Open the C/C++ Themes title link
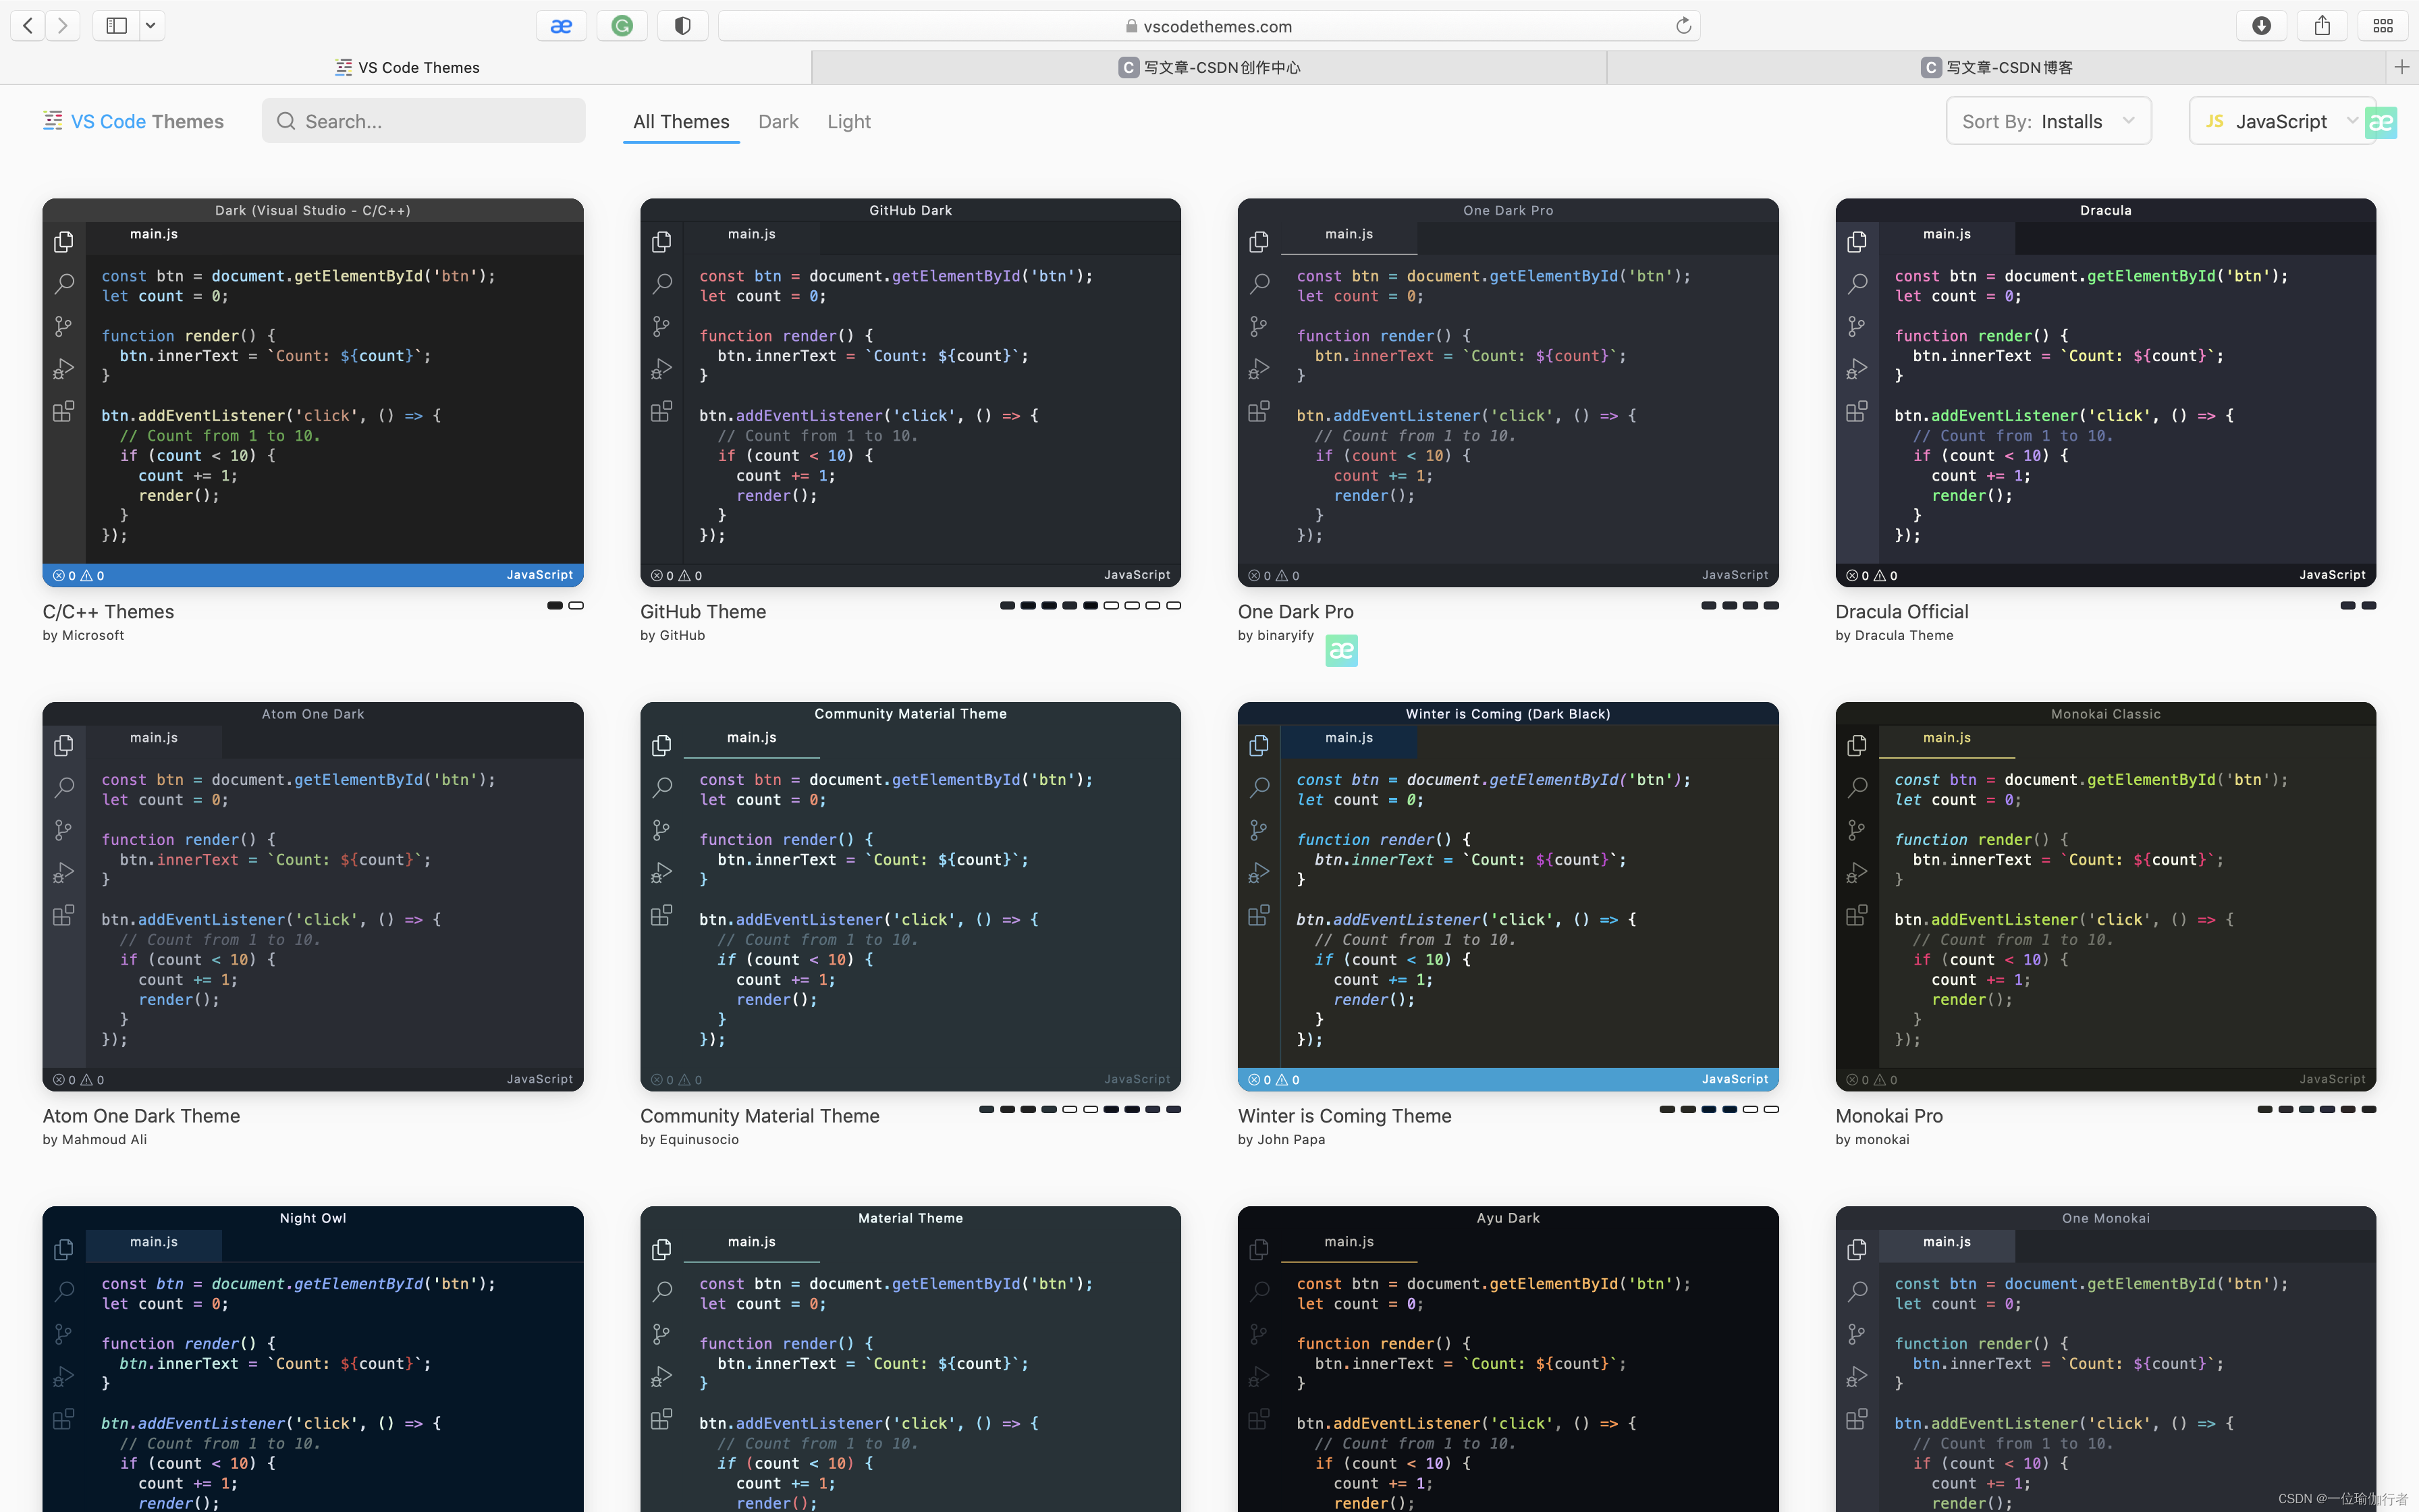 pyautogui.click(x=108, y=611)
